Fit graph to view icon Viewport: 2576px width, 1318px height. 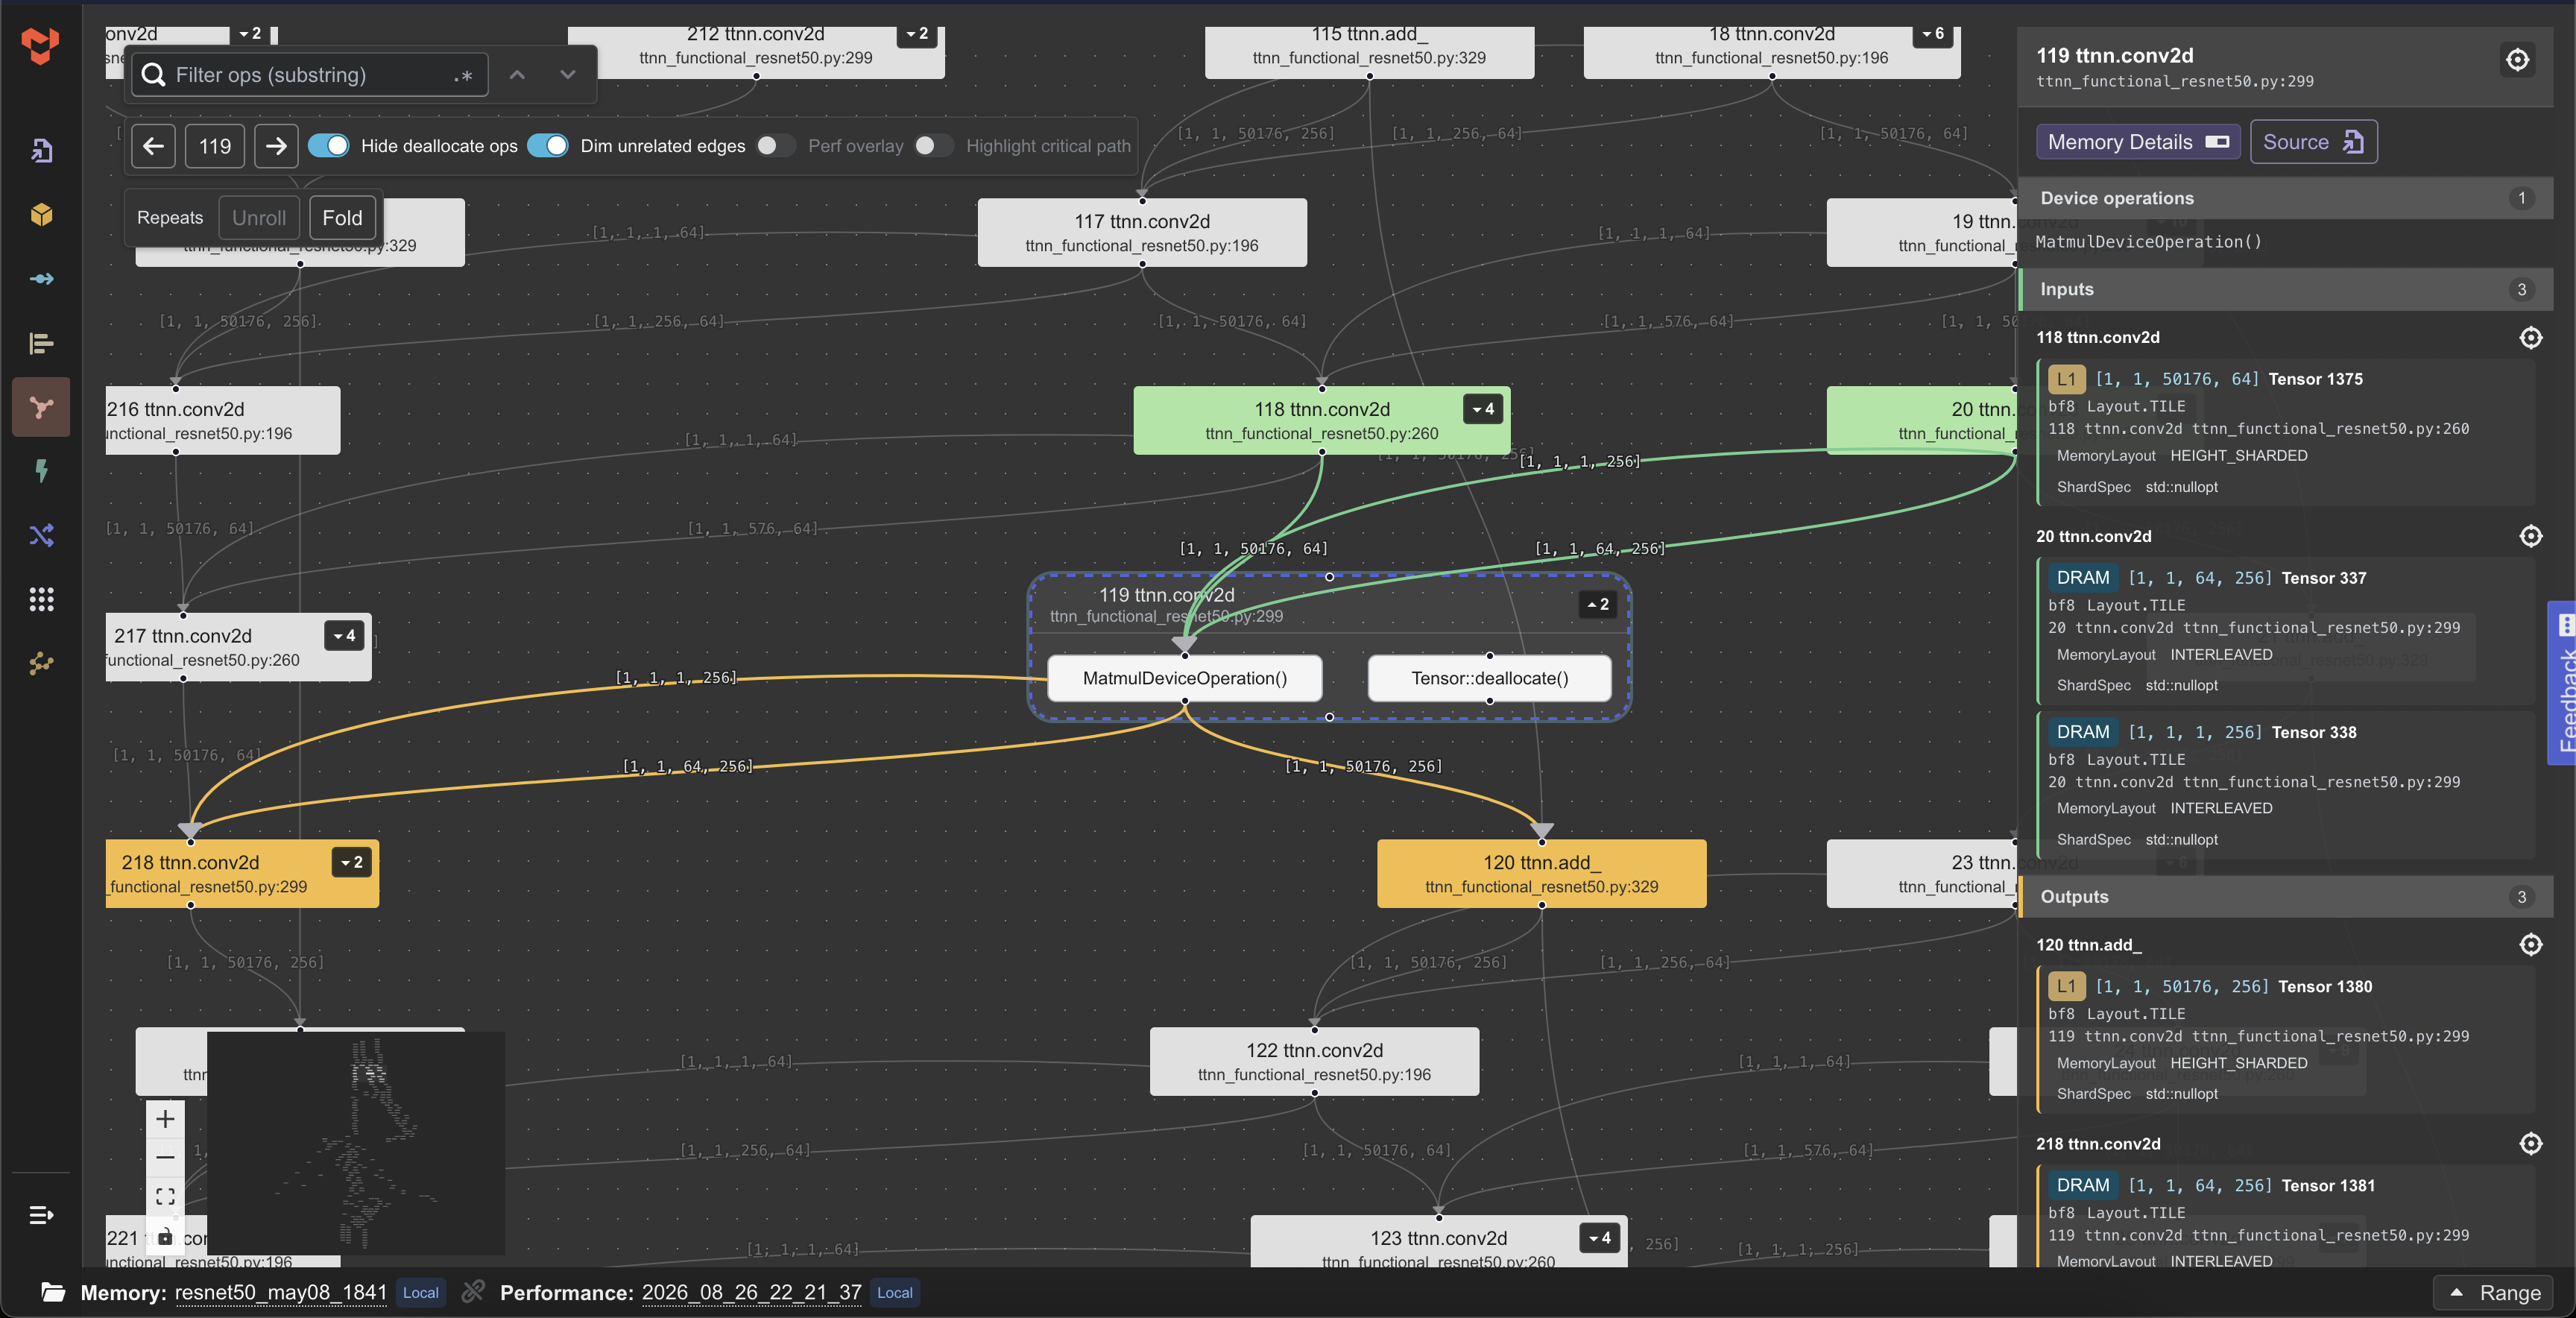click(x=166, y=1196)
